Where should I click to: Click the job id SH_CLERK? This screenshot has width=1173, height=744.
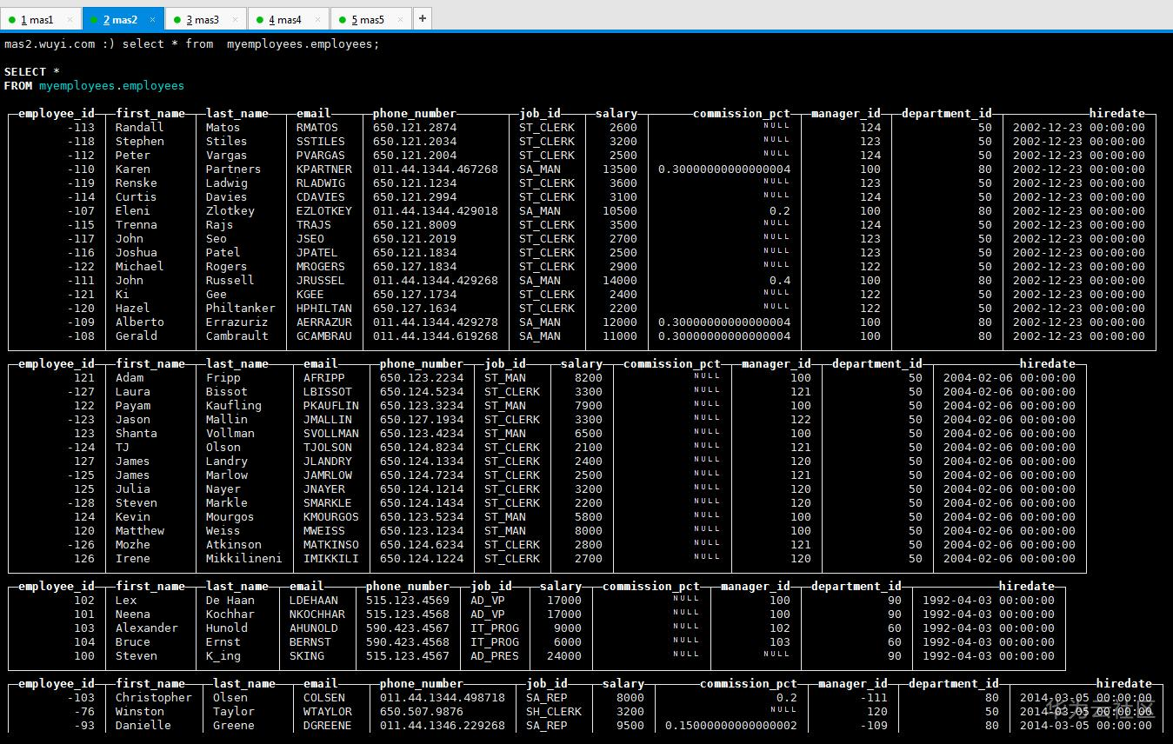pos(554,712)
